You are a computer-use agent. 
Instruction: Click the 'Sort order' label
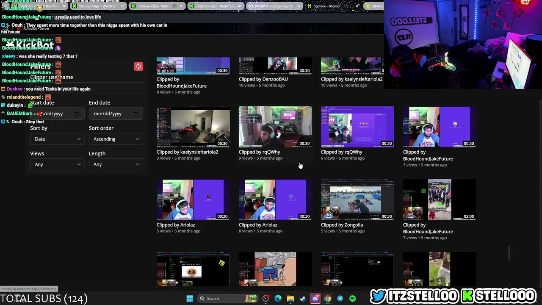pos(101,128)
